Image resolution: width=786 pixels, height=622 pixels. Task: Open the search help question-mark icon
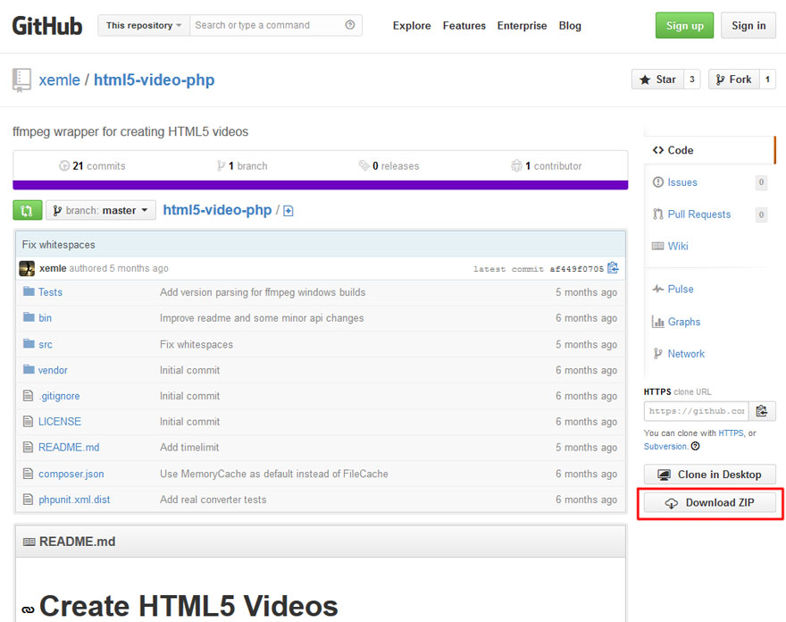[x=350, y=25]
